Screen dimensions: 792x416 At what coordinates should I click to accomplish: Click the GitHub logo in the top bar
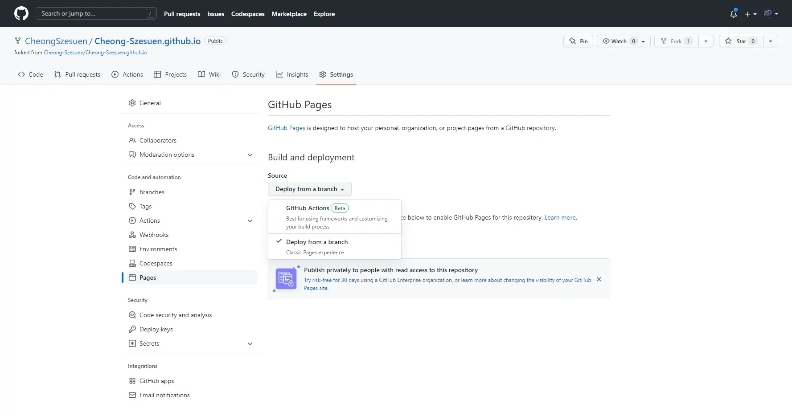point(21,13)
